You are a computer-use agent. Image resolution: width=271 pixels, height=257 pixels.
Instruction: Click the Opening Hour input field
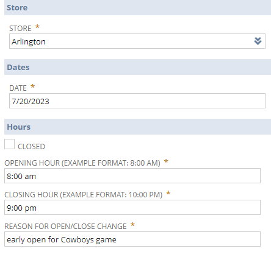click(132, 176)
